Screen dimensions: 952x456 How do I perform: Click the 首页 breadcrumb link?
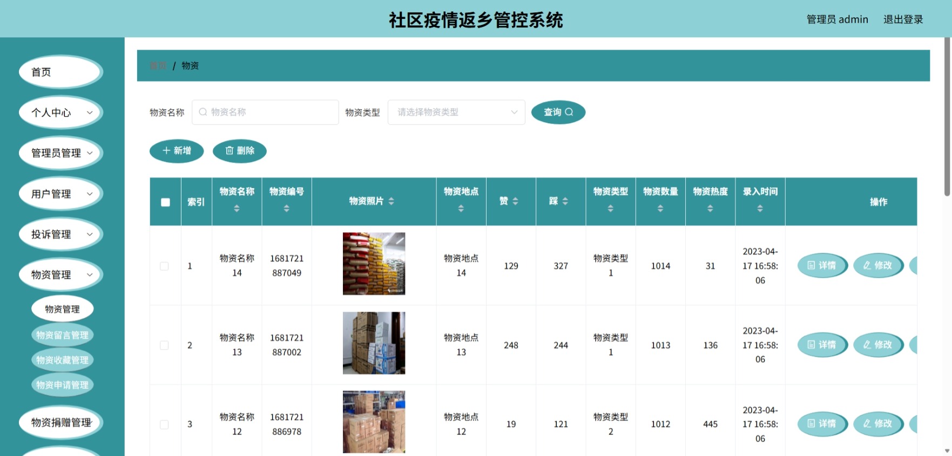pos(158,65)
